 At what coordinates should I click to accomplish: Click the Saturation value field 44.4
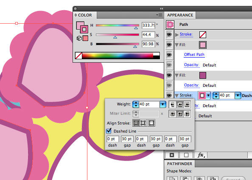pyautogui.click(x=148, y=35)
